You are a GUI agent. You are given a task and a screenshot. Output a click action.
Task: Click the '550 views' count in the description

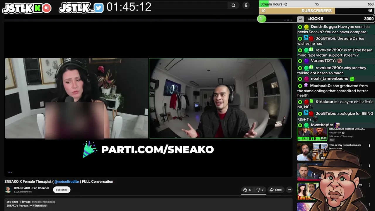13,202
